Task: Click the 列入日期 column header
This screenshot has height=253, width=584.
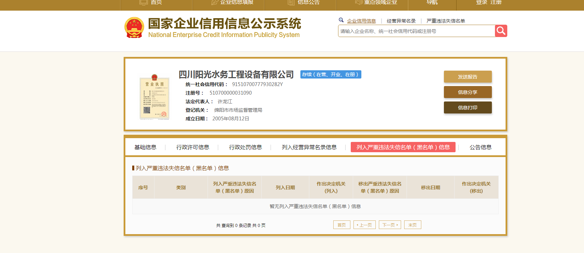Action: (285, 188)
